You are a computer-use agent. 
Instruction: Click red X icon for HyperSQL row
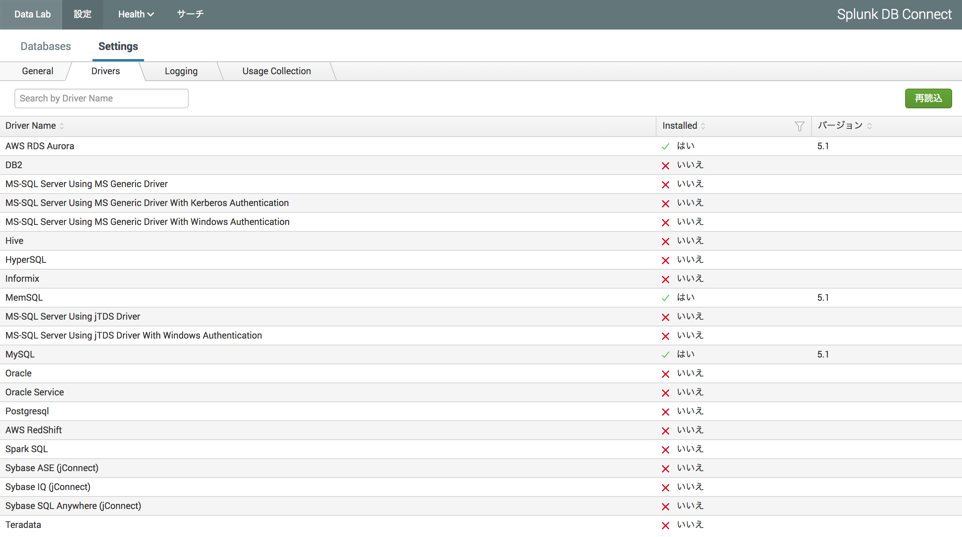coord(665,260)
